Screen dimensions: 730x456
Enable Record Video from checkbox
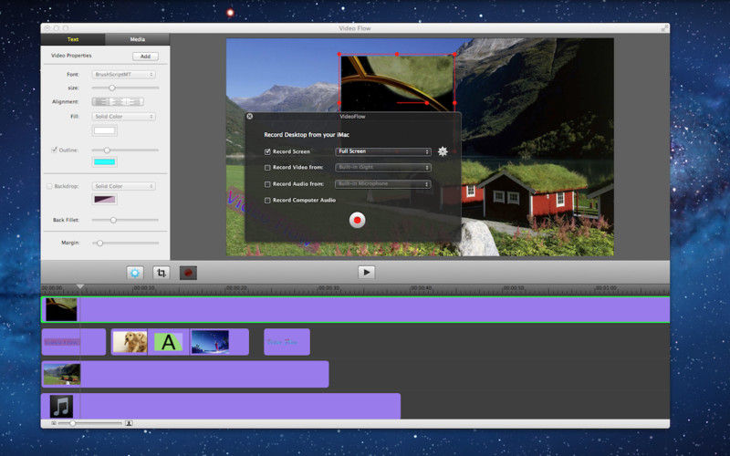point(267,168)
